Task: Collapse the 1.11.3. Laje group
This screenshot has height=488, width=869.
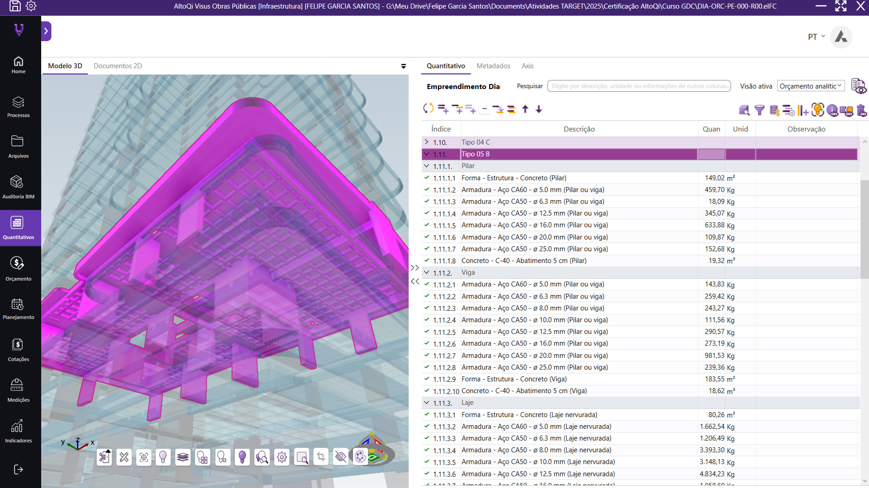Action: point(426,403)
